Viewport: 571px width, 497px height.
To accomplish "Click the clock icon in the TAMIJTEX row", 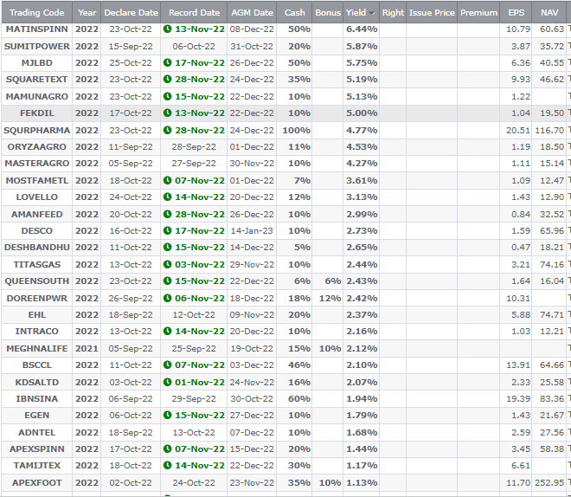I will pos(167,465).
